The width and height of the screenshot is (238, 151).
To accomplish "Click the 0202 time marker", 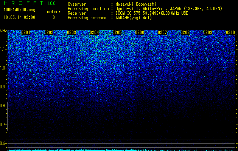I will point(49,32).
